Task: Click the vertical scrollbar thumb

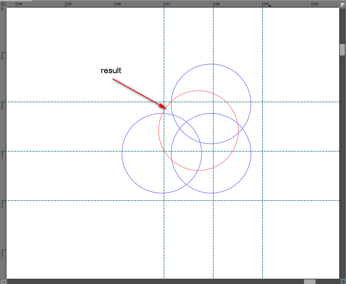Action: coord(342,50)
